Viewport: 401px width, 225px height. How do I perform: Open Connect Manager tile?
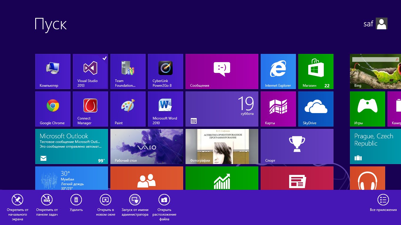tap(90, 109)
